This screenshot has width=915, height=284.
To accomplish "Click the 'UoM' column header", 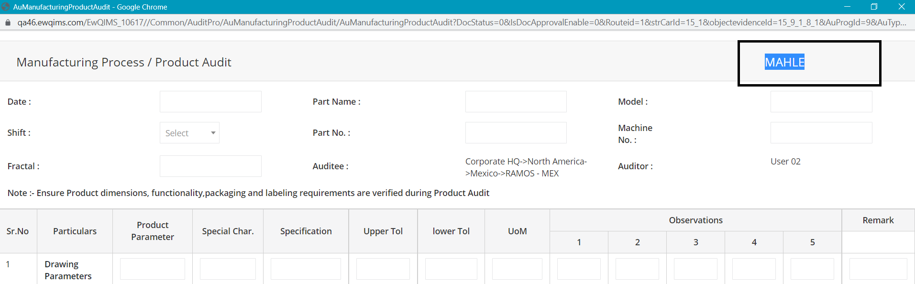I will 517,231.
